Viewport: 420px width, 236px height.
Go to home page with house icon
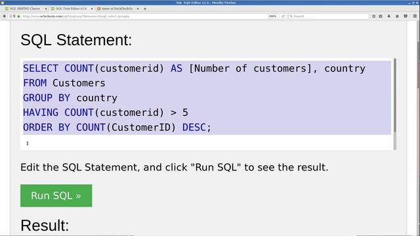[397, 16]
